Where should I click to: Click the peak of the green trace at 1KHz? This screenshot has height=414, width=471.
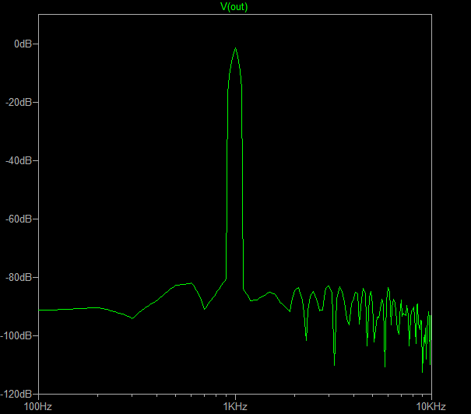pyautogui.click(x=235, y=48)
